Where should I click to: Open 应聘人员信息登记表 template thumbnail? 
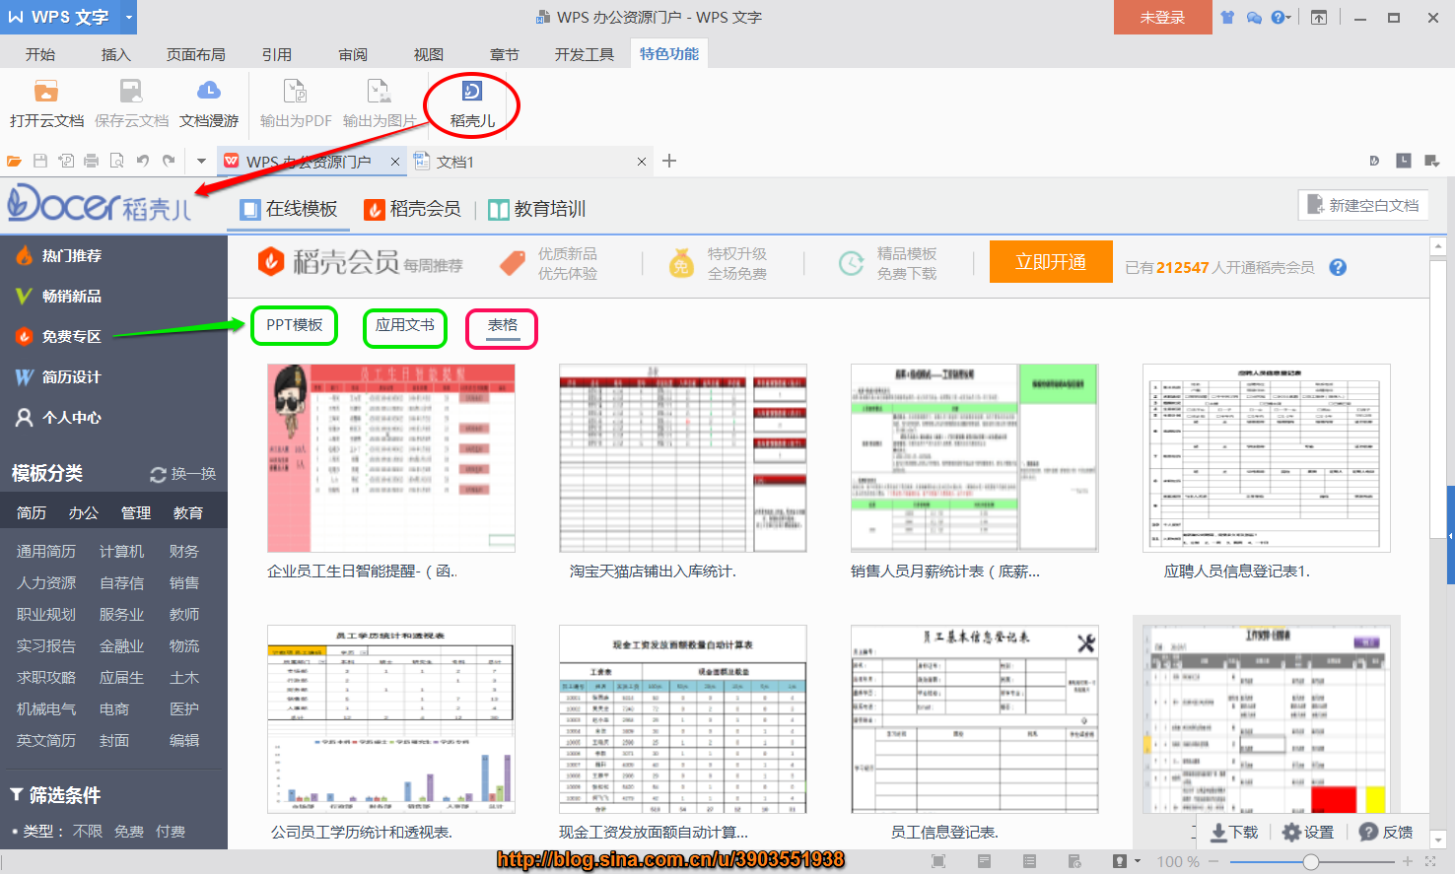coord(1267,458)
